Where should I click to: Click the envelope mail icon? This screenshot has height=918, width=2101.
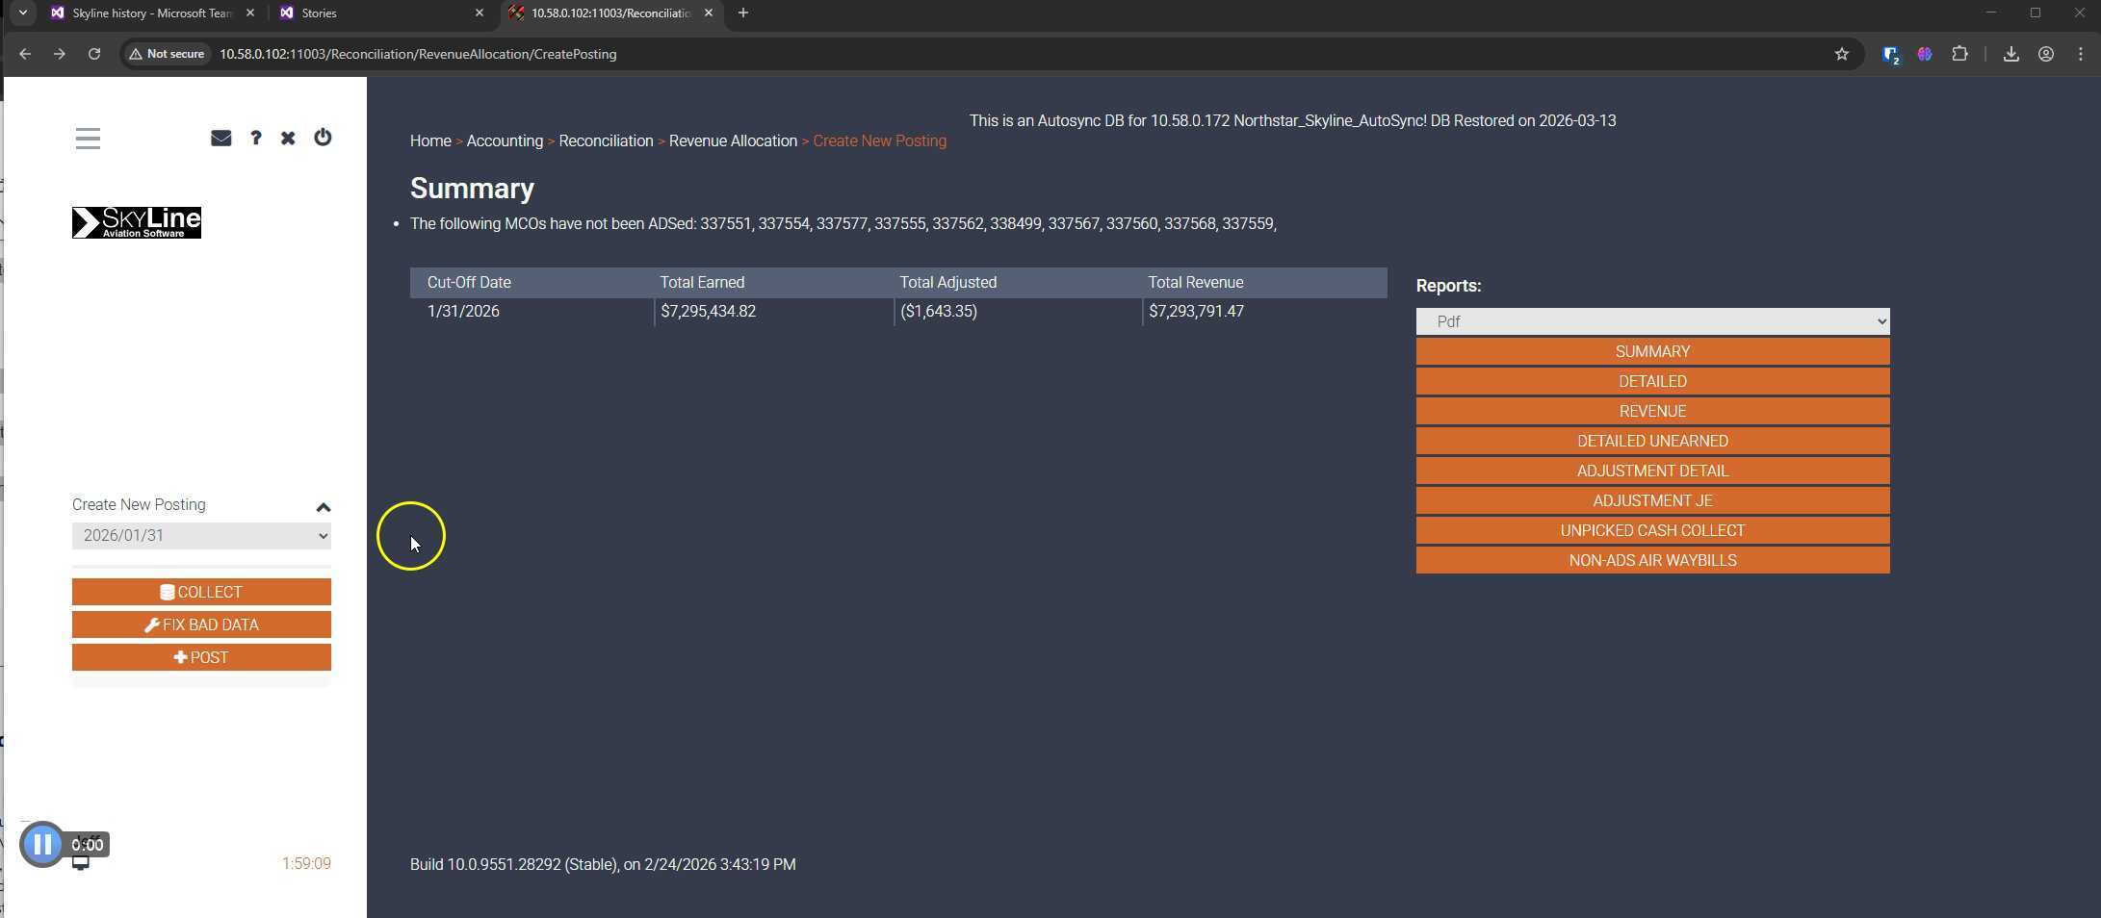click(220, 138)
